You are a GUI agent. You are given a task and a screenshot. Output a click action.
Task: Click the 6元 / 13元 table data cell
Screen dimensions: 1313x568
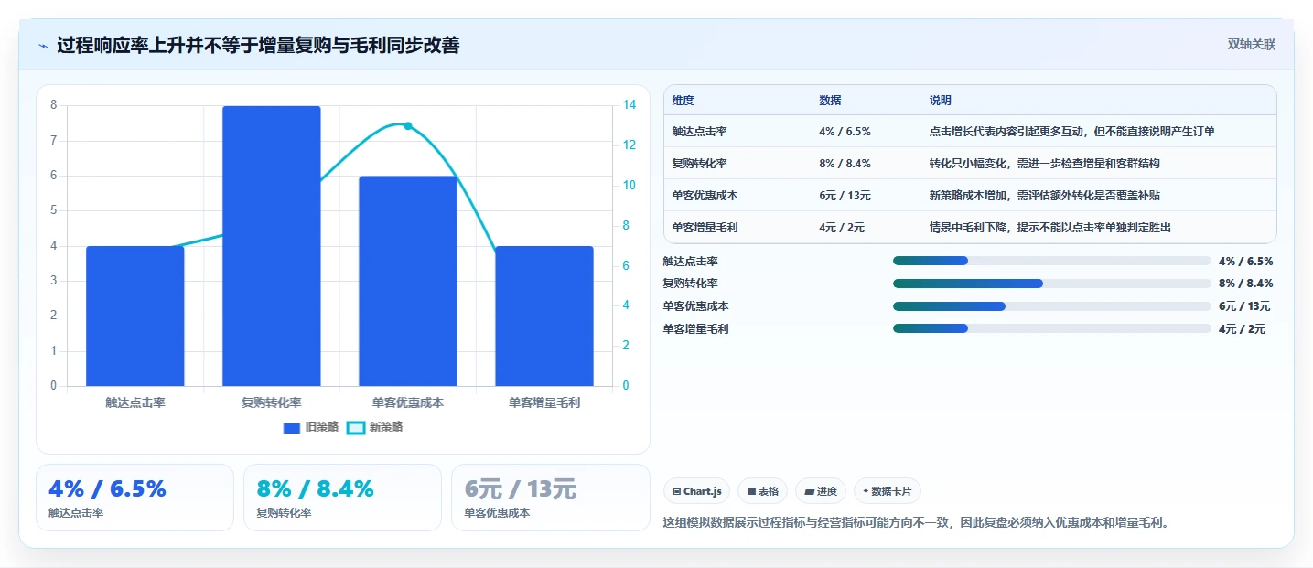pyautogui.click(x=845, y=196)
